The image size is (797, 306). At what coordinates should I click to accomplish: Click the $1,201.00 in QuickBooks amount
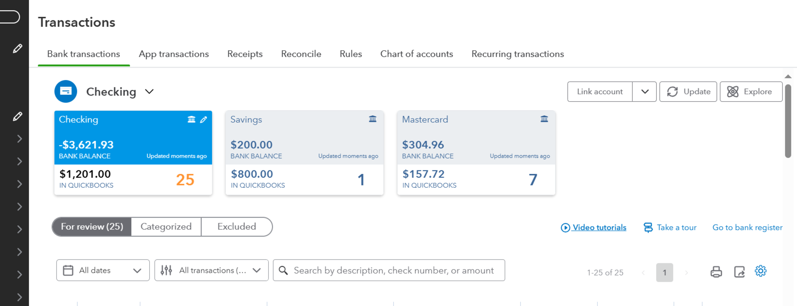85,174
